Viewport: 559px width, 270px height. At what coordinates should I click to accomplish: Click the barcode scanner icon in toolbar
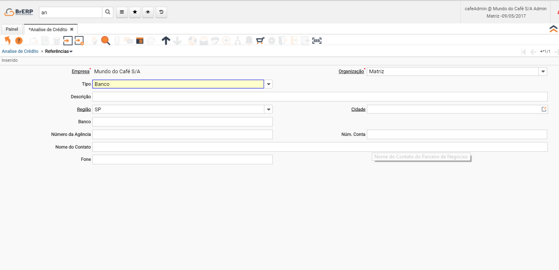(x=317, y=40)
